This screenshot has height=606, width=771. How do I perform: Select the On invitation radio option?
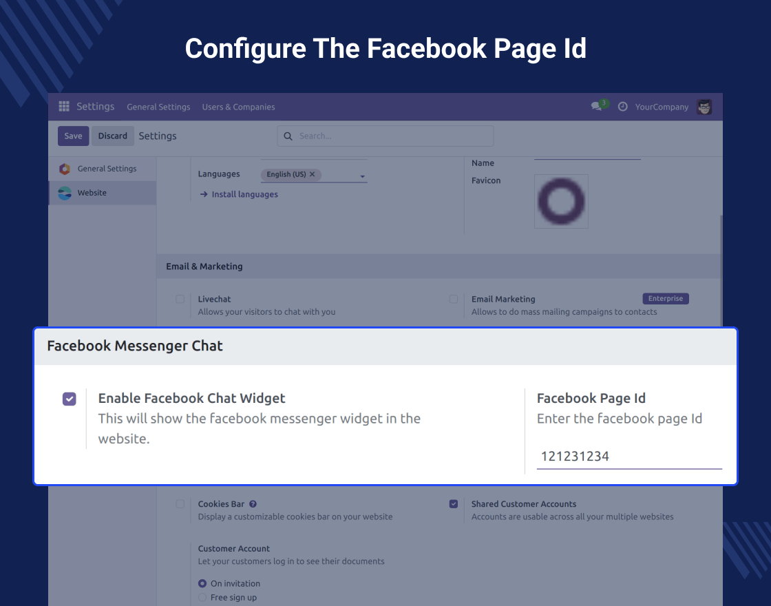point(202,584)
